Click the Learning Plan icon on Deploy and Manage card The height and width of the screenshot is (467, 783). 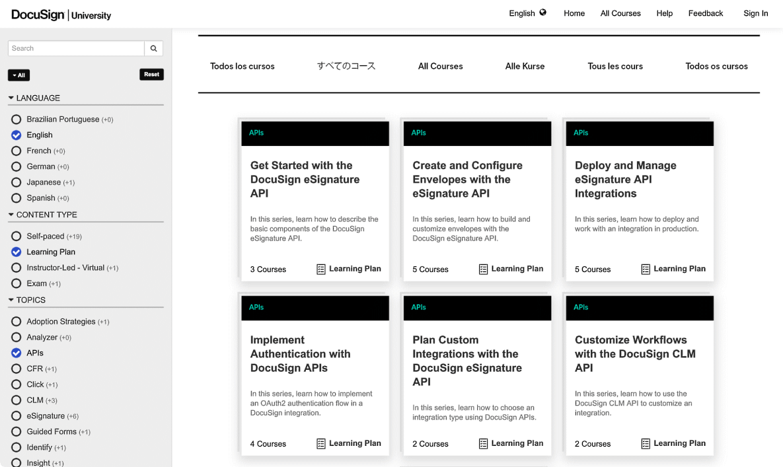pyautogui.click(x=645, y=269)
